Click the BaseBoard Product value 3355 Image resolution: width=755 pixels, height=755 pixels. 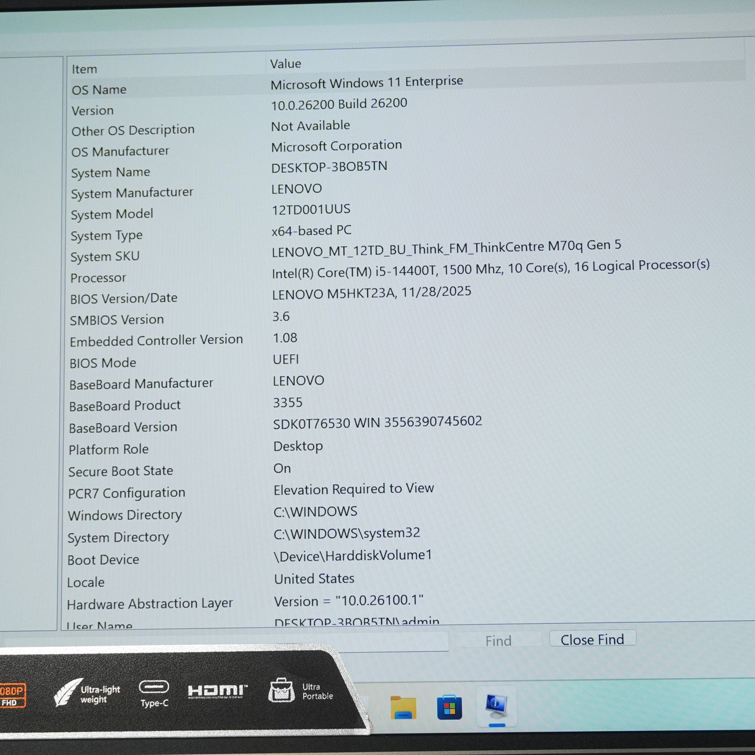[287, 403]
